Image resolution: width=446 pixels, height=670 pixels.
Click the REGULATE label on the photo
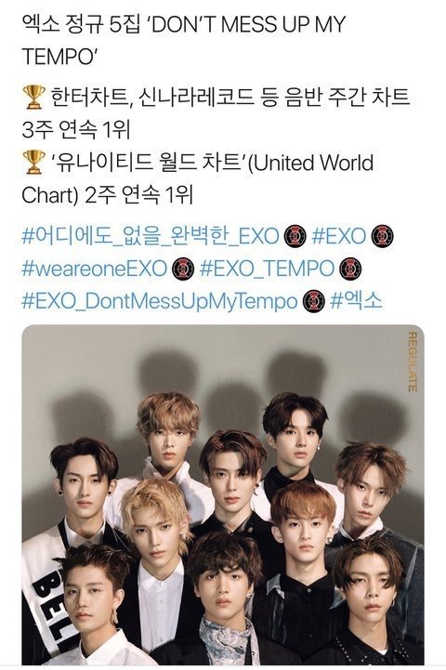tap(413, 361)
